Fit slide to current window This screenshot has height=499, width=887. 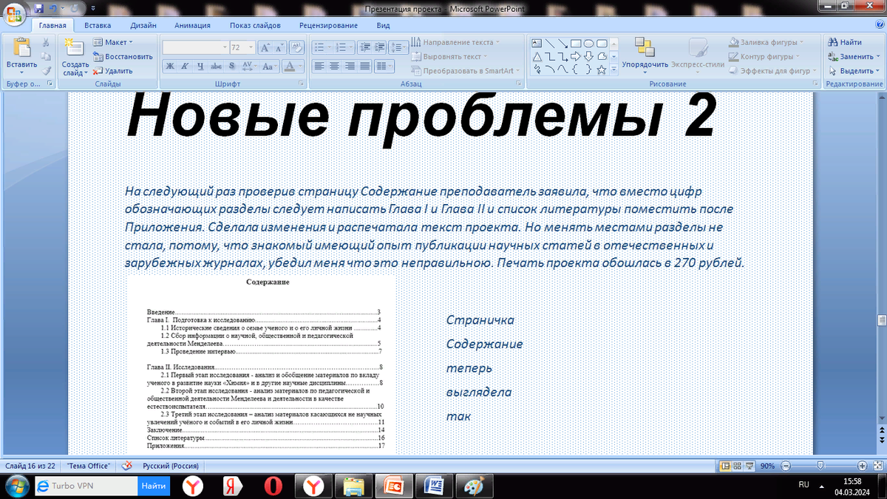(x=877, y=466)
